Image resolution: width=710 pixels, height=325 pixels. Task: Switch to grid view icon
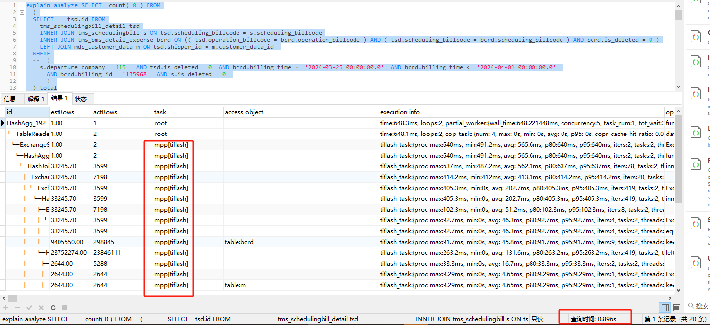coord(665,308)
